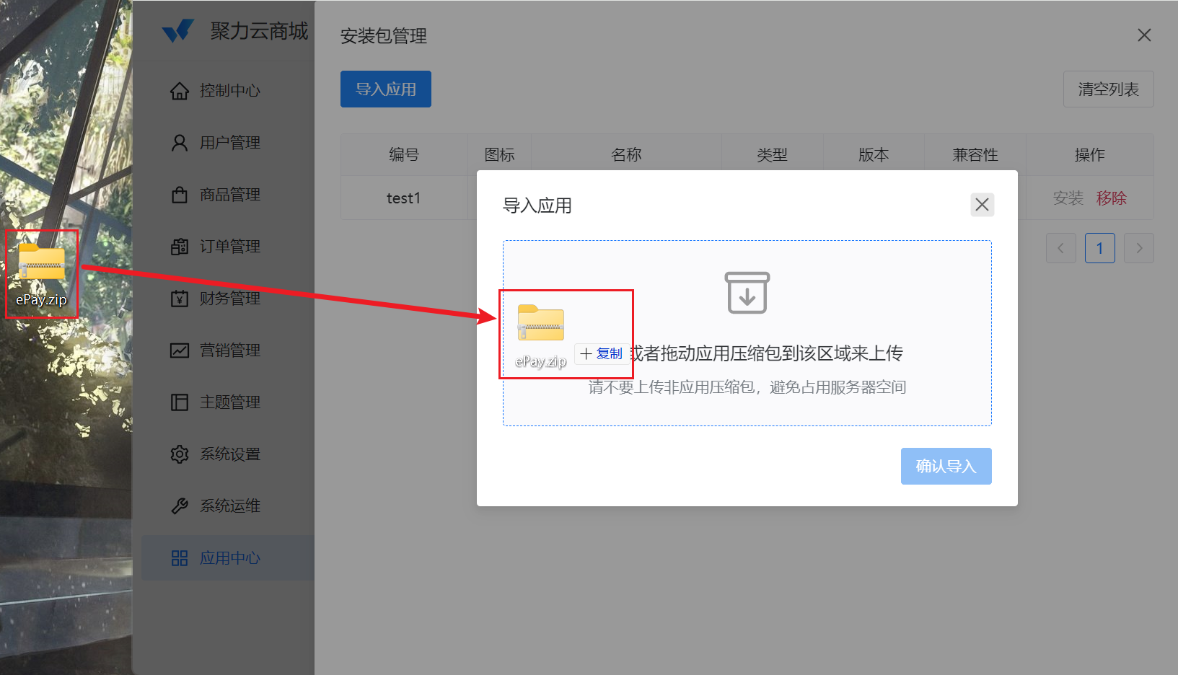Screen dimensions: 1178x675
Task: Click the chart icon for 营销管理
Action: point(180,350)
